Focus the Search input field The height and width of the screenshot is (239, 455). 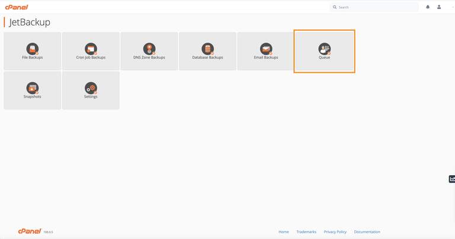(x=374, y=7)
